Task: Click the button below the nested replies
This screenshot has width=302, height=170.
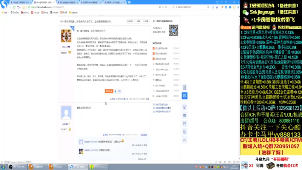Action: [142, 159]
